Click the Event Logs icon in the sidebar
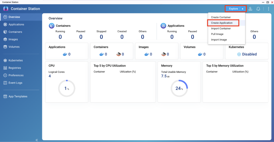This screenshot has height=142, width=274. 5,83
